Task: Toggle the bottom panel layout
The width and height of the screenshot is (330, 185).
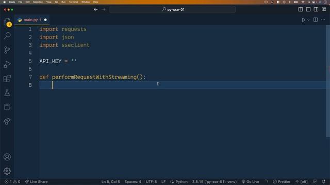Action: [x=308, y=9]
